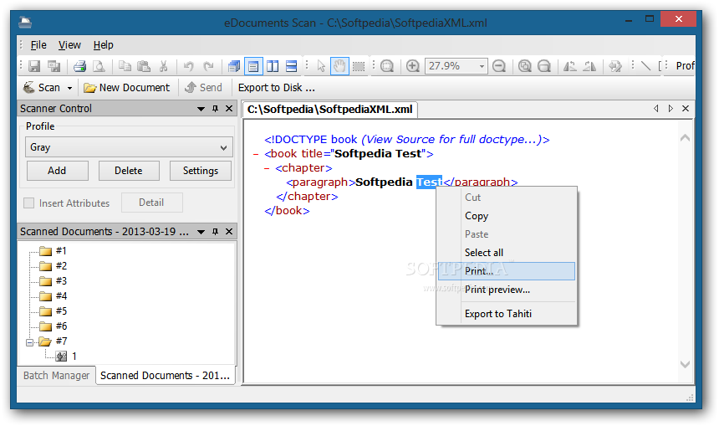Open the Scanned Documents panel options arrow
Viewport: 719px width, 426px height.
click(x=201, y=232)
